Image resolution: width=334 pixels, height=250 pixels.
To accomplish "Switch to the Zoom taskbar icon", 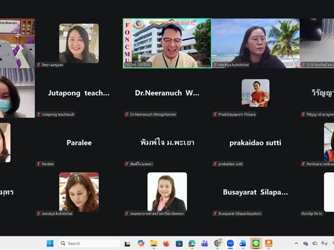I will (x=230, y=243).
